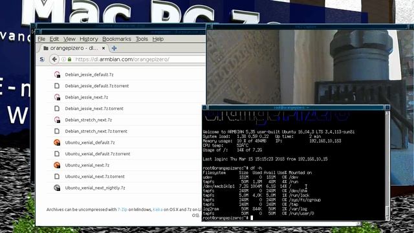Download Debian_stretch_next.7z
The image size is (414, 233).
point(89,120)
